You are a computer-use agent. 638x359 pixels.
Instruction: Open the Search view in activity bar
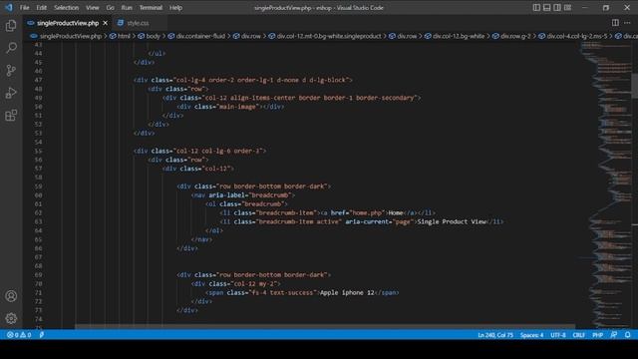pos(11,48)
